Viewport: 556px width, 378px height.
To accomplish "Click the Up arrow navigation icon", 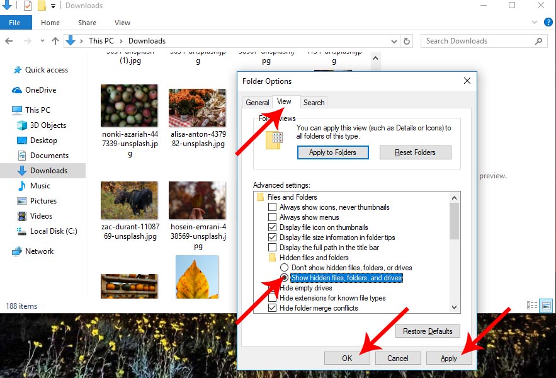I will [x=55, y=41].
